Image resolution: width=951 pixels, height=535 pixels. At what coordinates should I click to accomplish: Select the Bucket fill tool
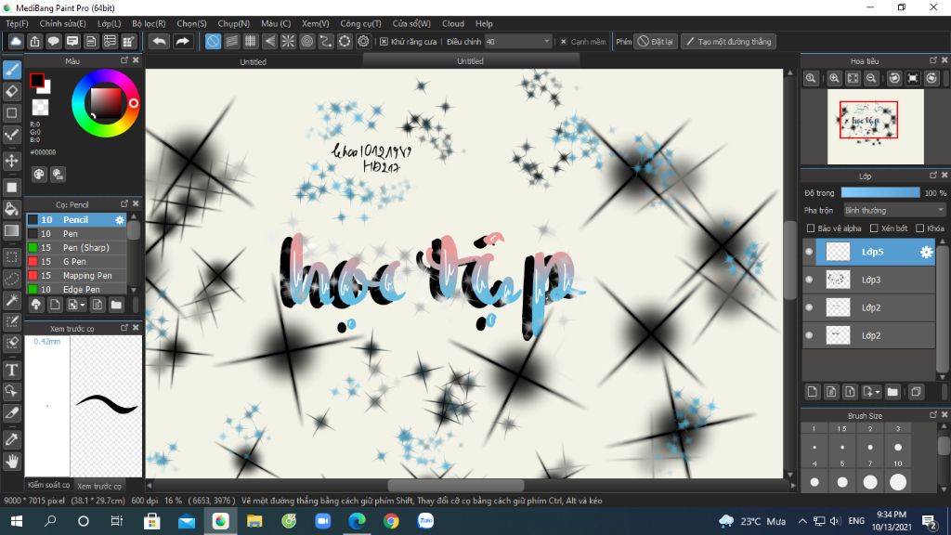[11, 209]
